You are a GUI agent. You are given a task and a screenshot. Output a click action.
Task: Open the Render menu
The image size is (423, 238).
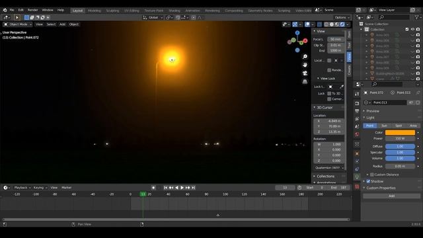coord(32,10)
